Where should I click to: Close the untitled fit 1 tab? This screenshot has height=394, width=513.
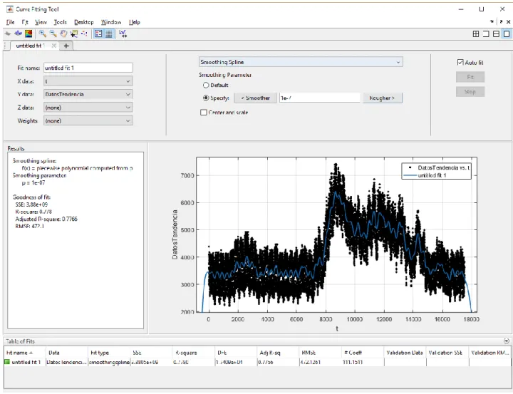click(54, 46)
